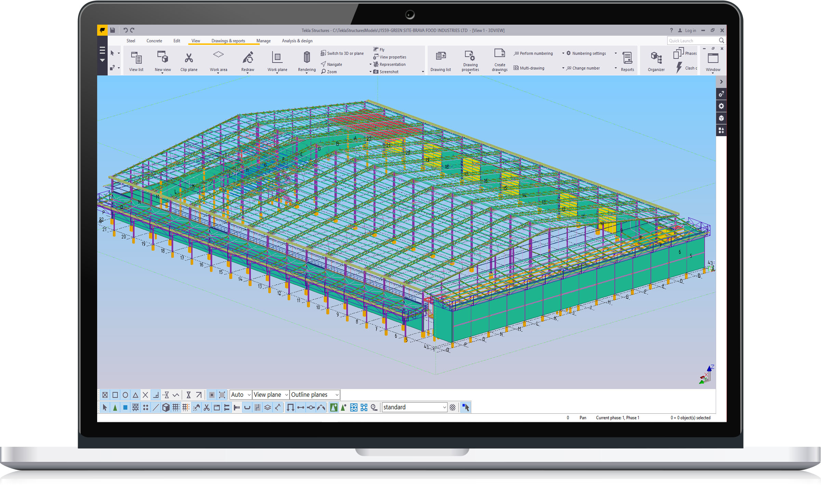Switch to the Steel ribbon tab

[131, 41]
